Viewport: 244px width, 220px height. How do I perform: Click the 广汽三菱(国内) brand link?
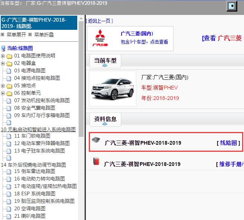tap(137, 34)
